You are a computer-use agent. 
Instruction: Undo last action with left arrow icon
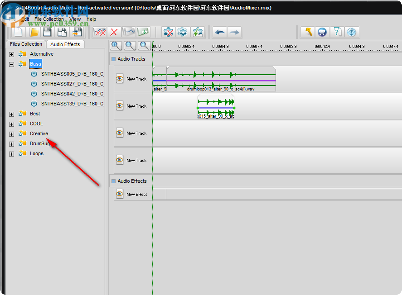point(220,32)
